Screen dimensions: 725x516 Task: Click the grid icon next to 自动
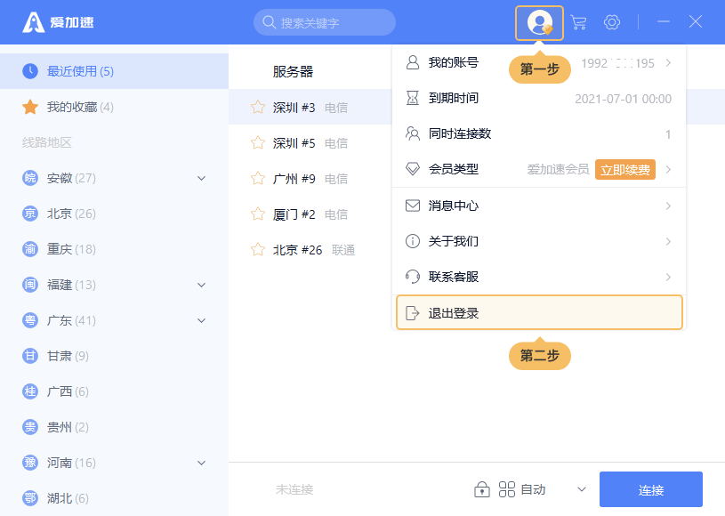pyautogui.click(x=507, y=489)
